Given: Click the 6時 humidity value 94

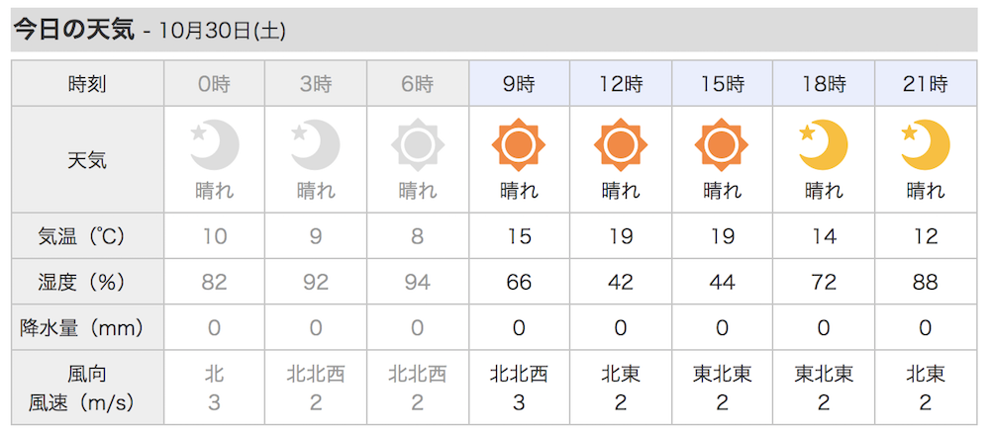Looking at the screenshot, I should tap(418, 282).
